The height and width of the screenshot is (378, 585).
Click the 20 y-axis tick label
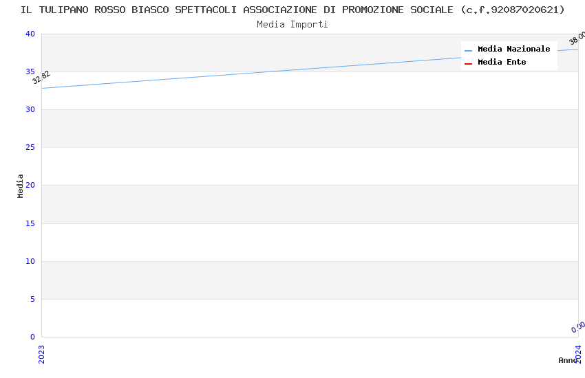(x=30, y=186)
